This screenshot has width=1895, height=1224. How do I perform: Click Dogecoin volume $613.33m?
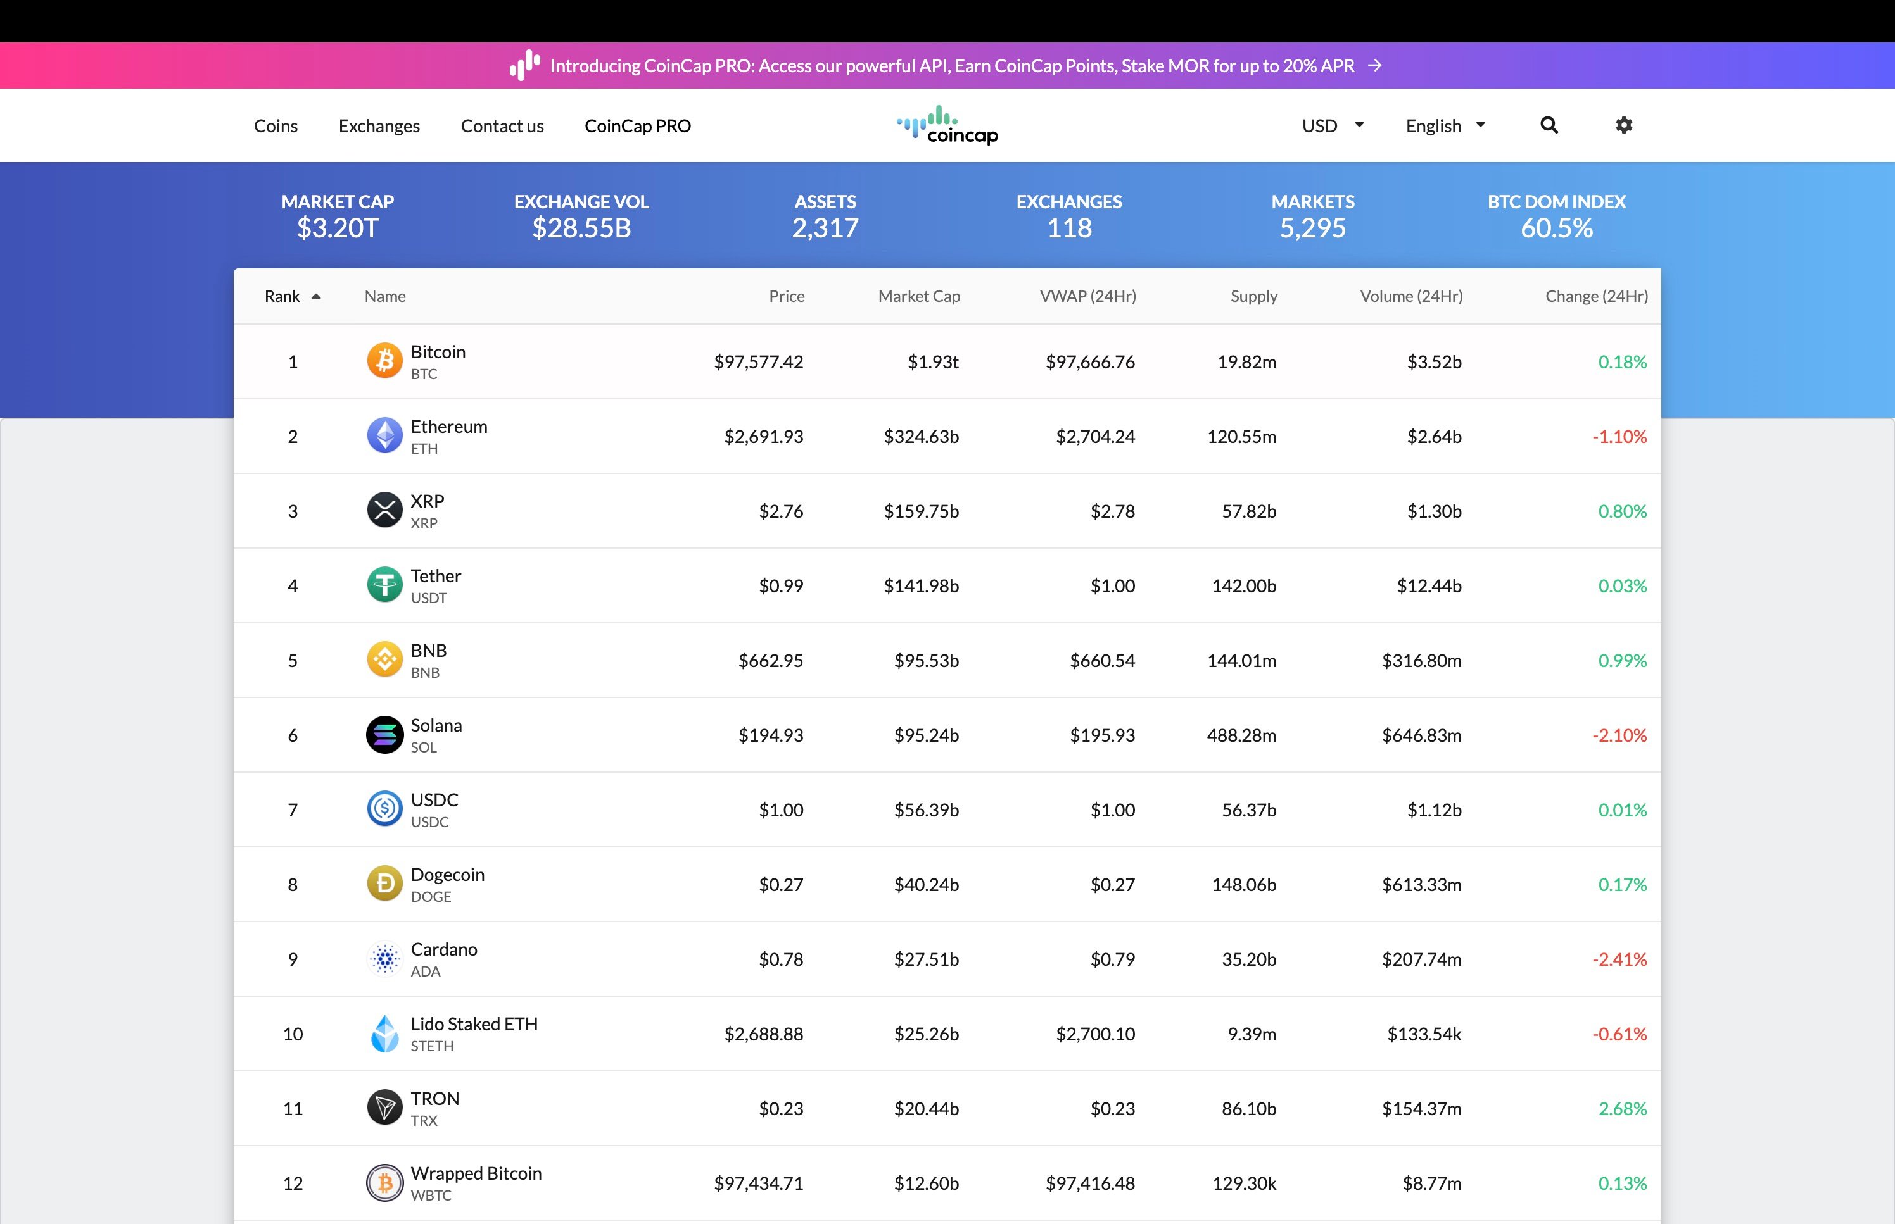point(1422,885)
